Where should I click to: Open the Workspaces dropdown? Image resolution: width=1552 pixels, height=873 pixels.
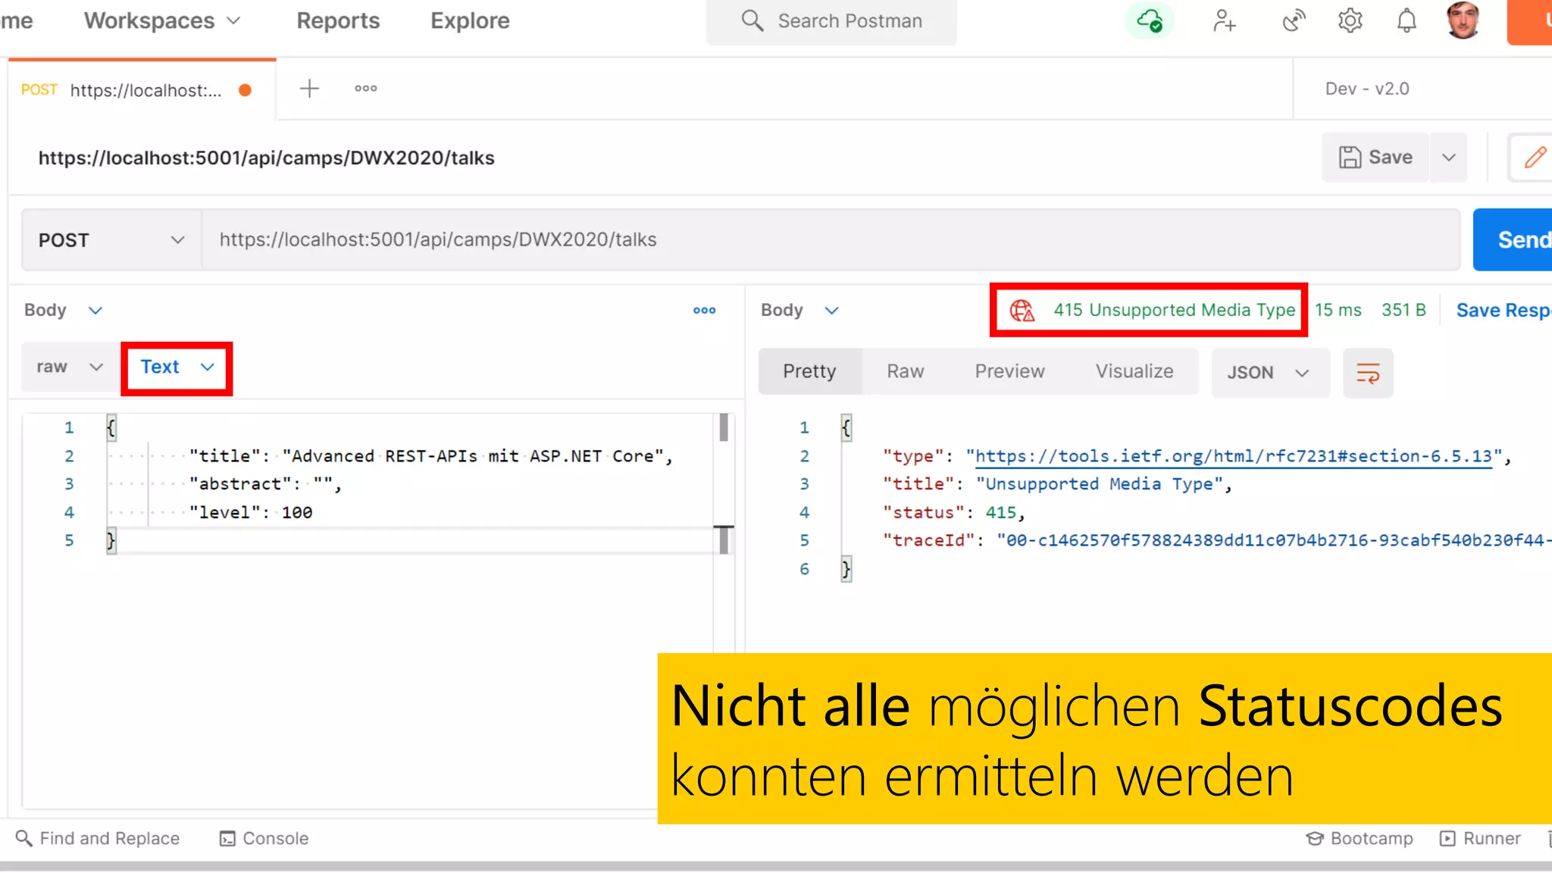coord(161,20)
